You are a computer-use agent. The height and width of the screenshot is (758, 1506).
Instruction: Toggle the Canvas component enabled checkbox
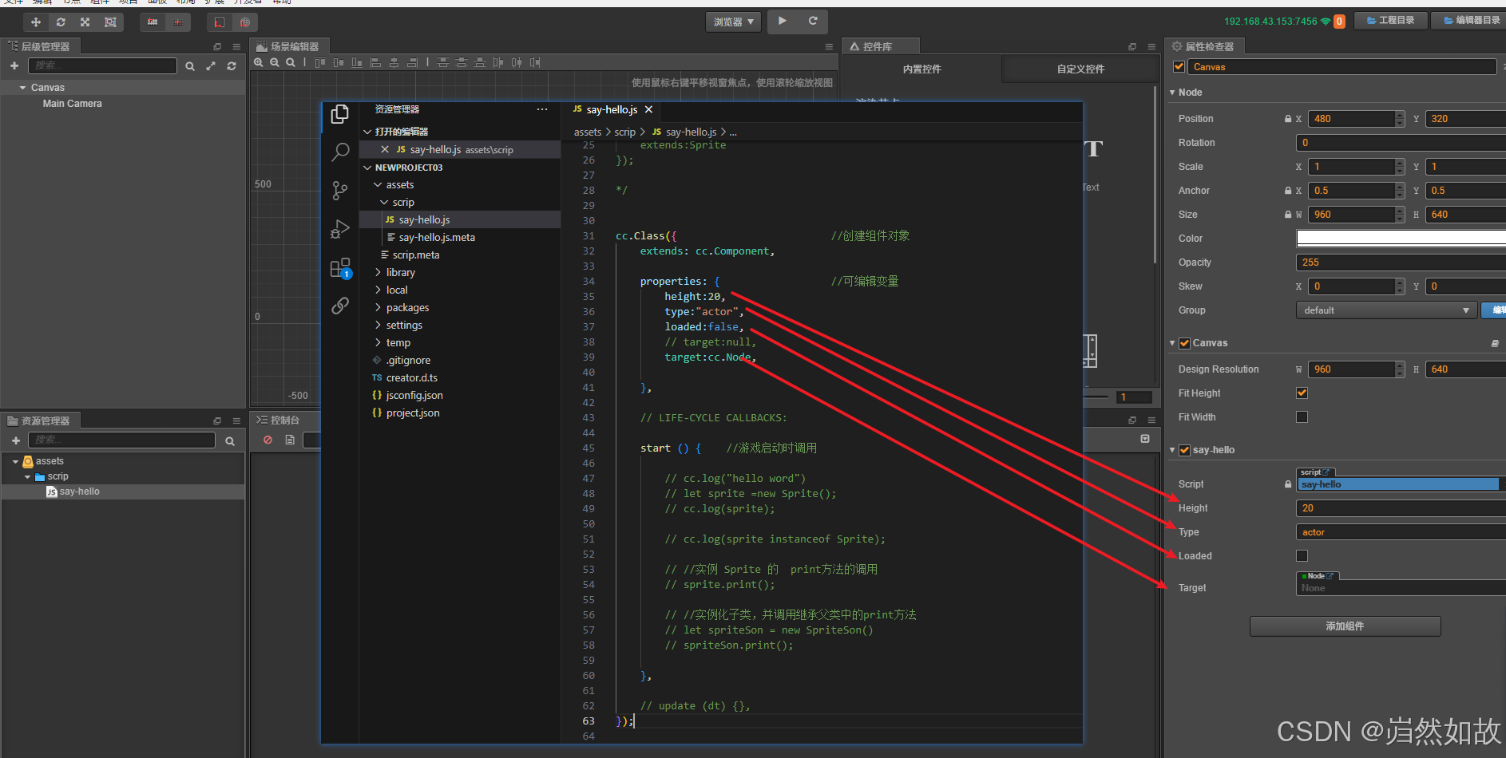point(1184,343)
